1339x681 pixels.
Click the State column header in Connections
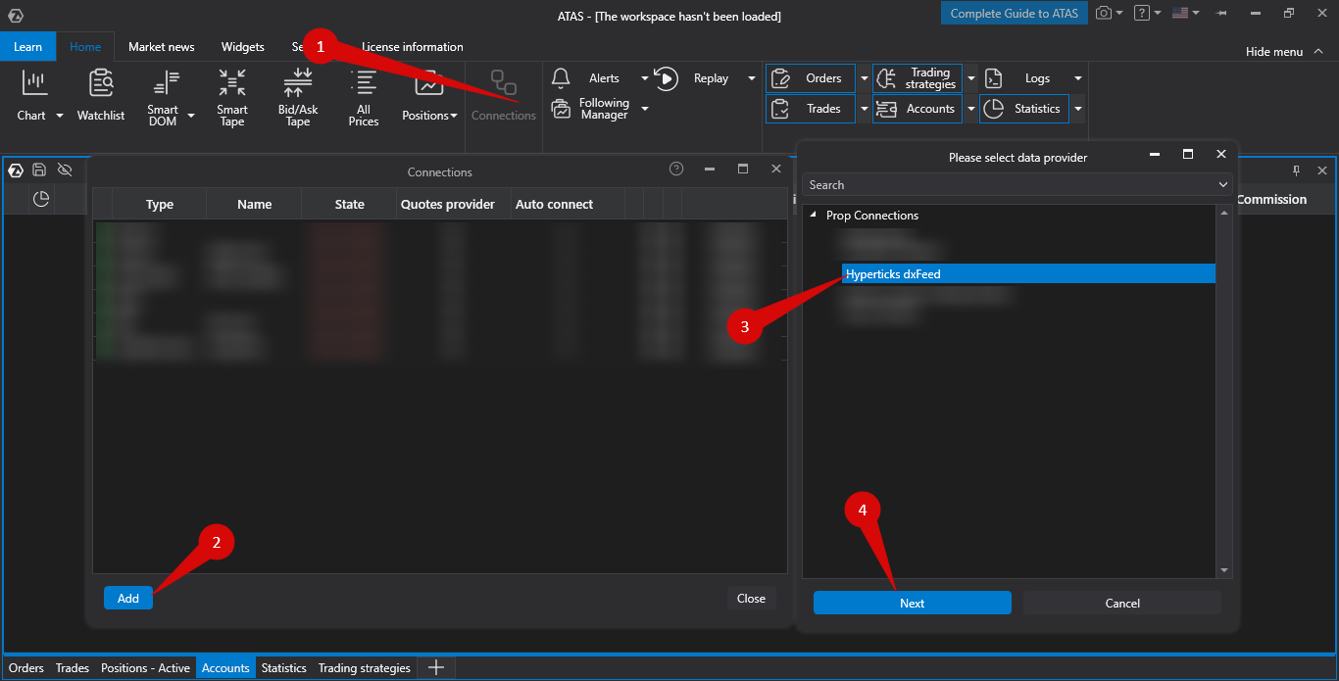pos(350,204)
